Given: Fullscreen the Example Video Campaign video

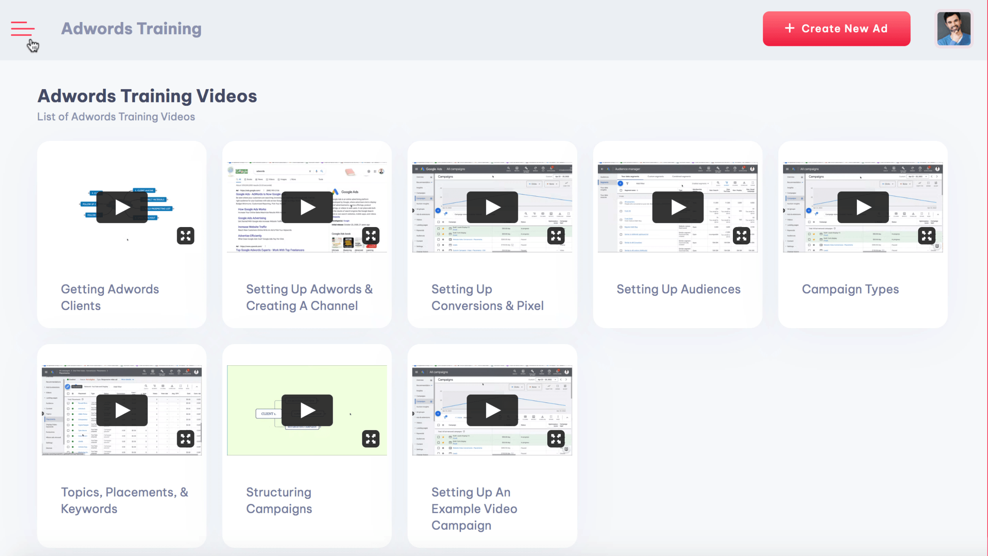Looking at the screenshot, I should [556, 439].
